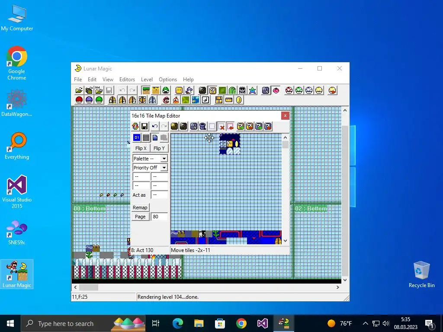
Task: Toggle the blue 01 tile number display button
Action: (137, 137)
